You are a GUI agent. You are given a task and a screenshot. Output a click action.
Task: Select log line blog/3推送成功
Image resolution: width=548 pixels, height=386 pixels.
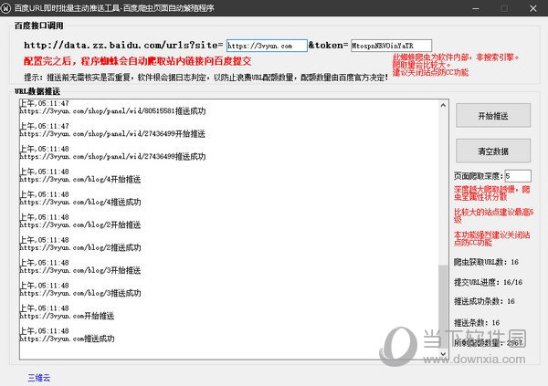pyautogui.click(x=80, y=293)
